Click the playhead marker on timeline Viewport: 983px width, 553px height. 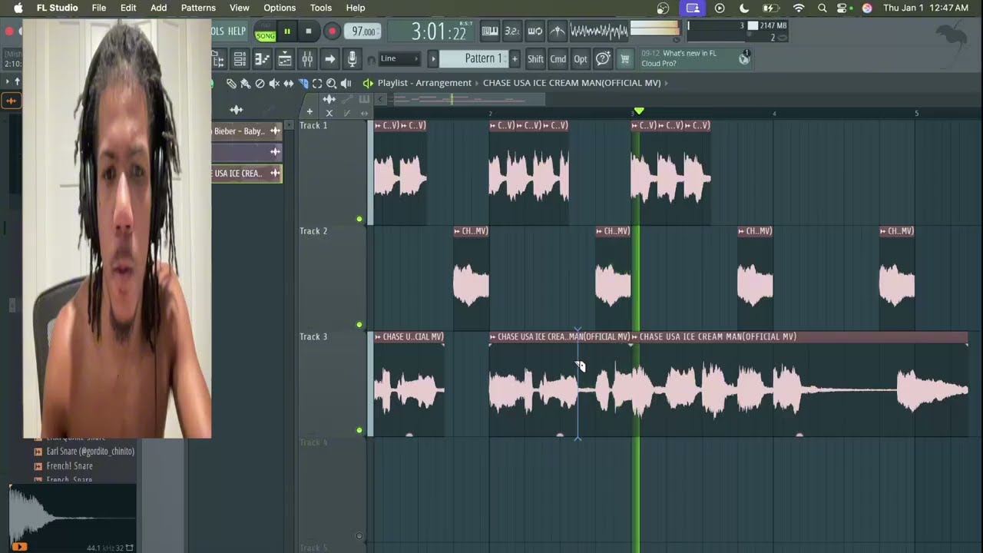(639, 112)
